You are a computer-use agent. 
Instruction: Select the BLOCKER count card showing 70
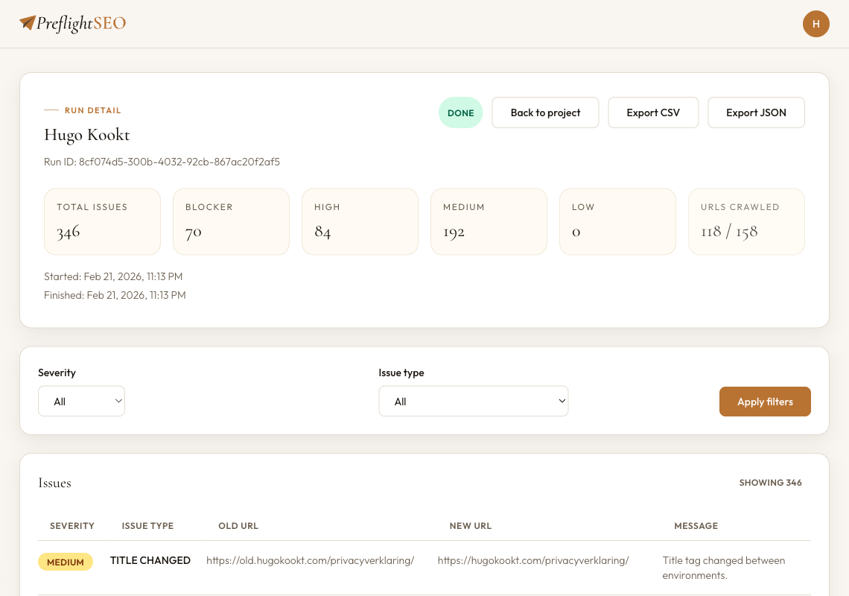231,221
